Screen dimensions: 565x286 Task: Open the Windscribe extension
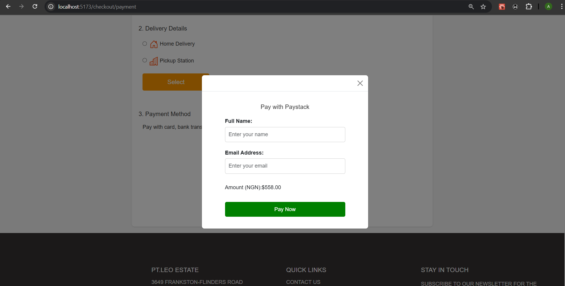[x=515, y=7]
